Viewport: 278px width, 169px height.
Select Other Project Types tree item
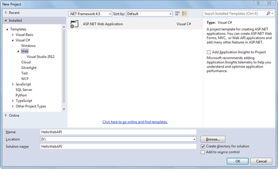click(x=31, y=106)
